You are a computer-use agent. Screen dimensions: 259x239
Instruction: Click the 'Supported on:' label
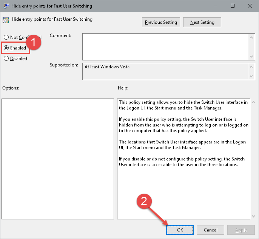tap(64, 65)
